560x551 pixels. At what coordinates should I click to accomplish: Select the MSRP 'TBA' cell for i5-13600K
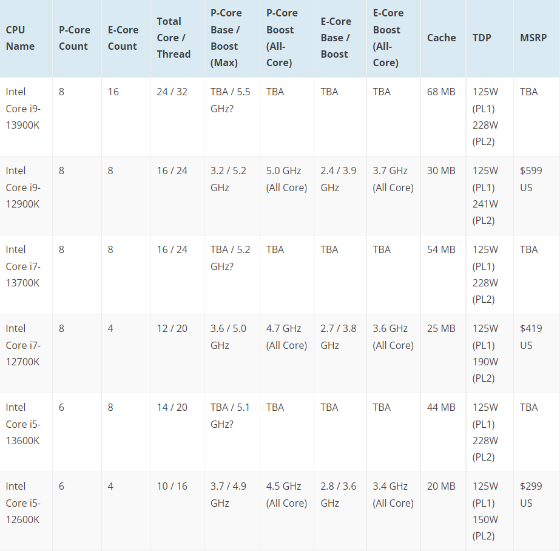[529, 408]
